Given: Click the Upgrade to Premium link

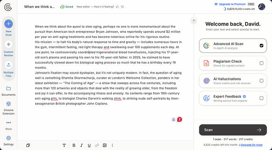Looking at the screenshot, I should coord(232,4).
